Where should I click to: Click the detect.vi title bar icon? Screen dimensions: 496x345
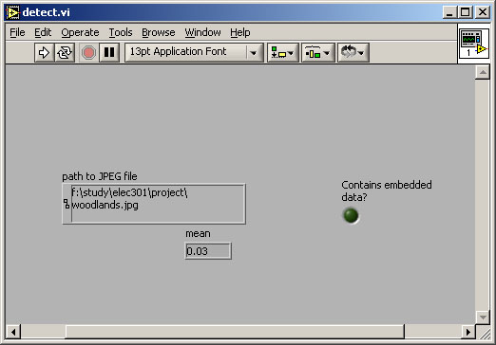click(x=13, y=12)
